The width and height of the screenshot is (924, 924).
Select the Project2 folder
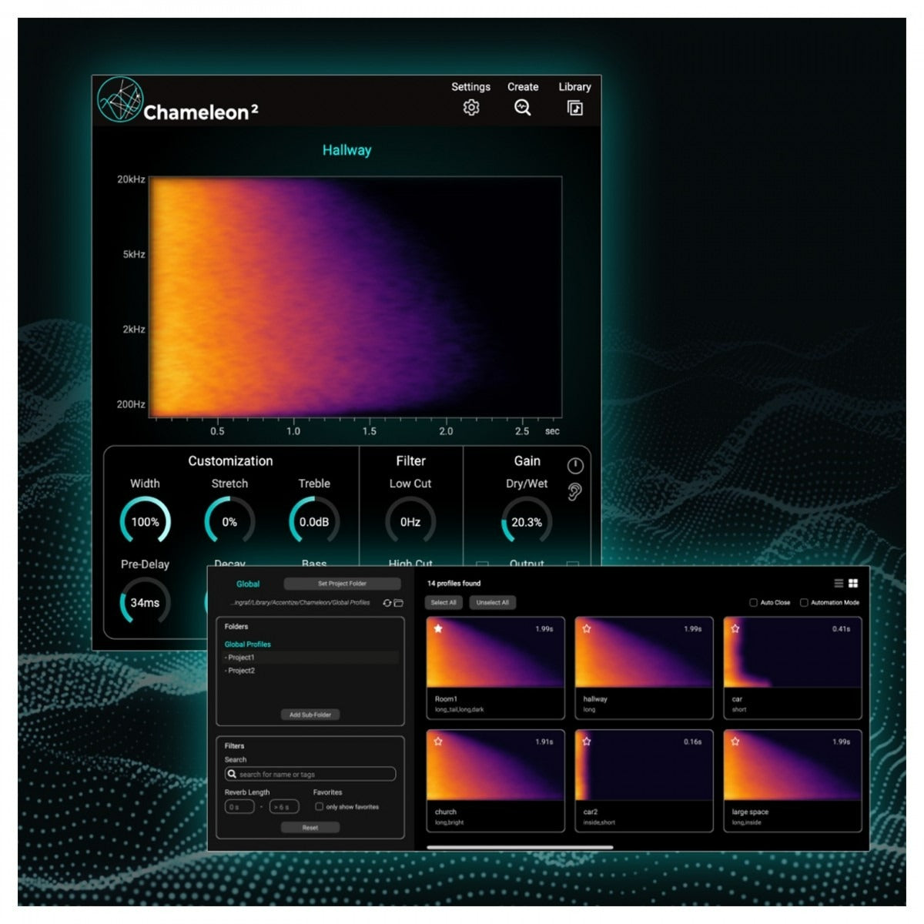(x=310, y=671)
